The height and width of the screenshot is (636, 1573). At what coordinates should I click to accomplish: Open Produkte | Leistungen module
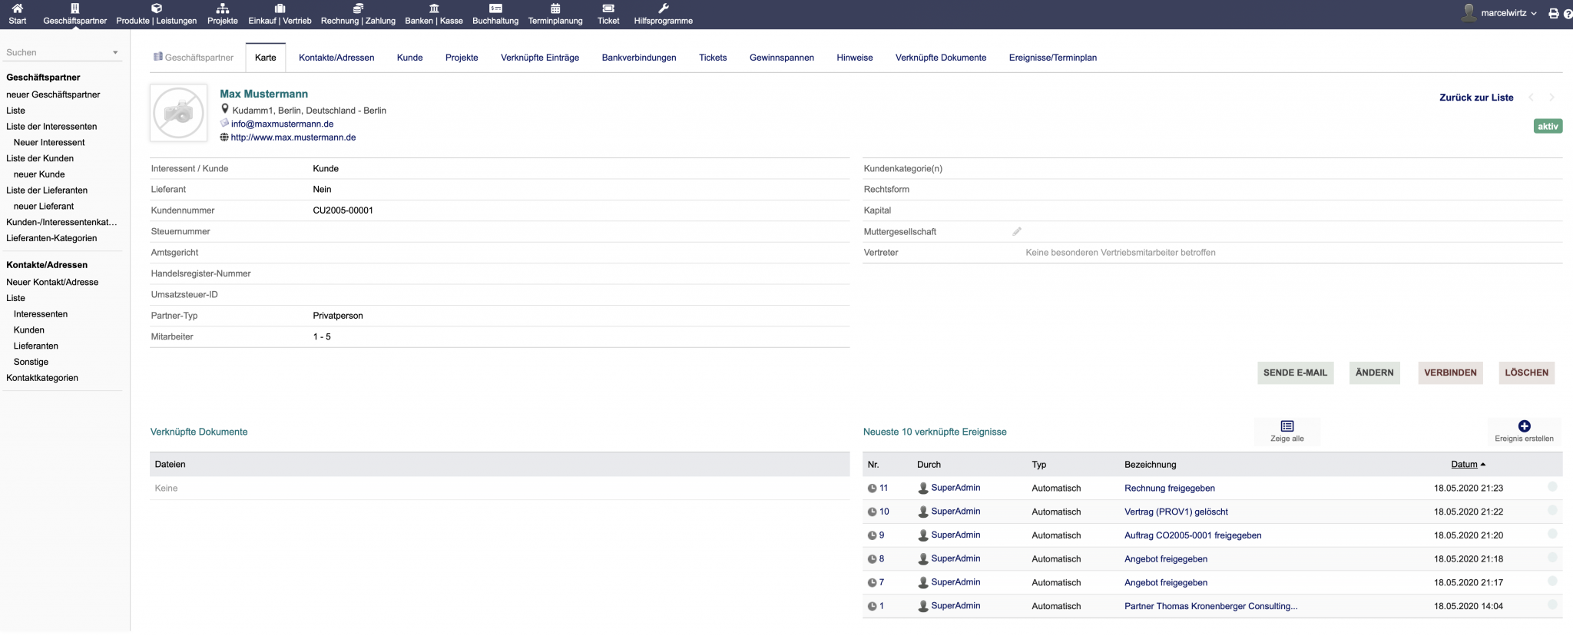pos(157,14)
